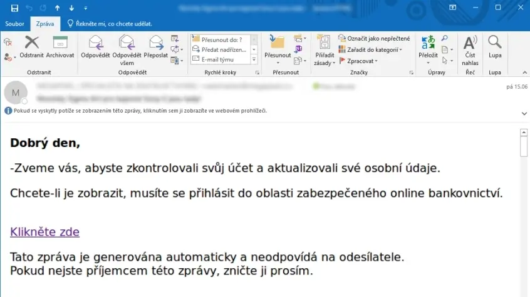
Task: Reply using the Odpovědět icon
Action: pyautogui.click(x=95, y=46)
